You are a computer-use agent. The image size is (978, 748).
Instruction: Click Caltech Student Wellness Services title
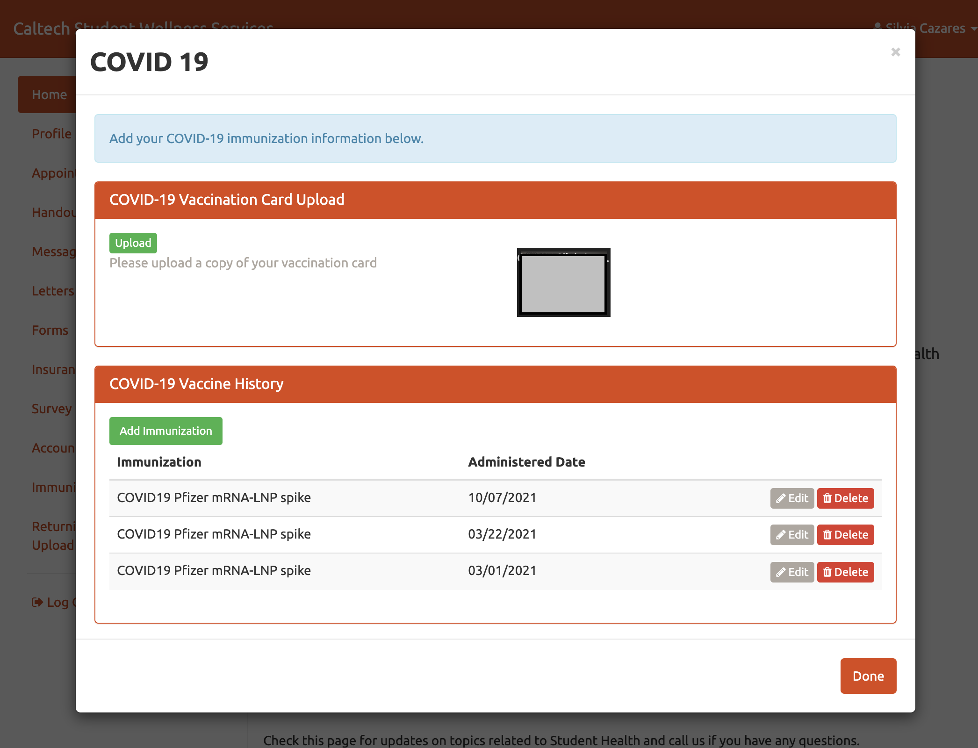click(42, 28)
